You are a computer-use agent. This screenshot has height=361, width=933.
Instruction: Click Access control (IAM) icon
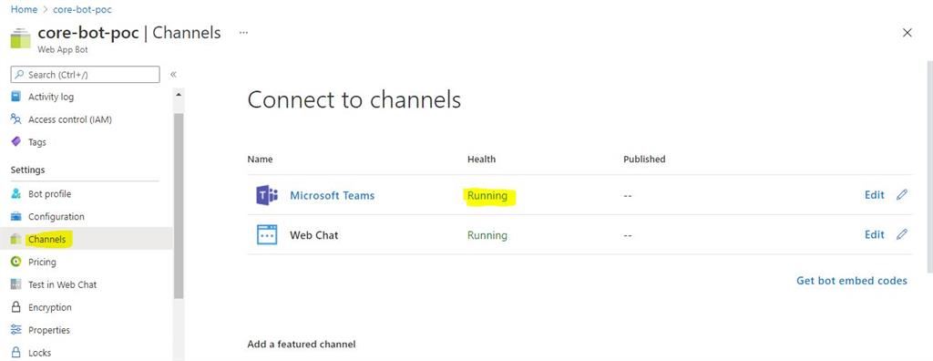pos(16,119)
